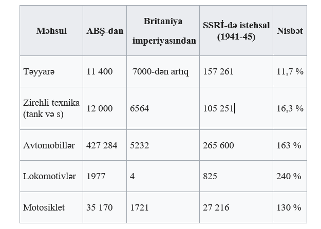Screen dimensions: 321x229
Task: Click the Avtomobillər row label
Action: coord(49,145)
